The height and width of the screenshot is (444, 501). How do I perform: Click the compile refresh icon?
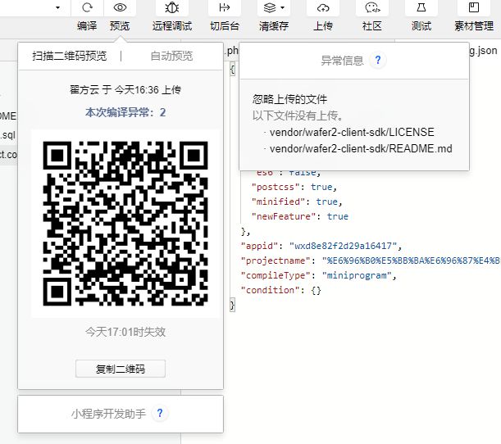coord(87,7)
